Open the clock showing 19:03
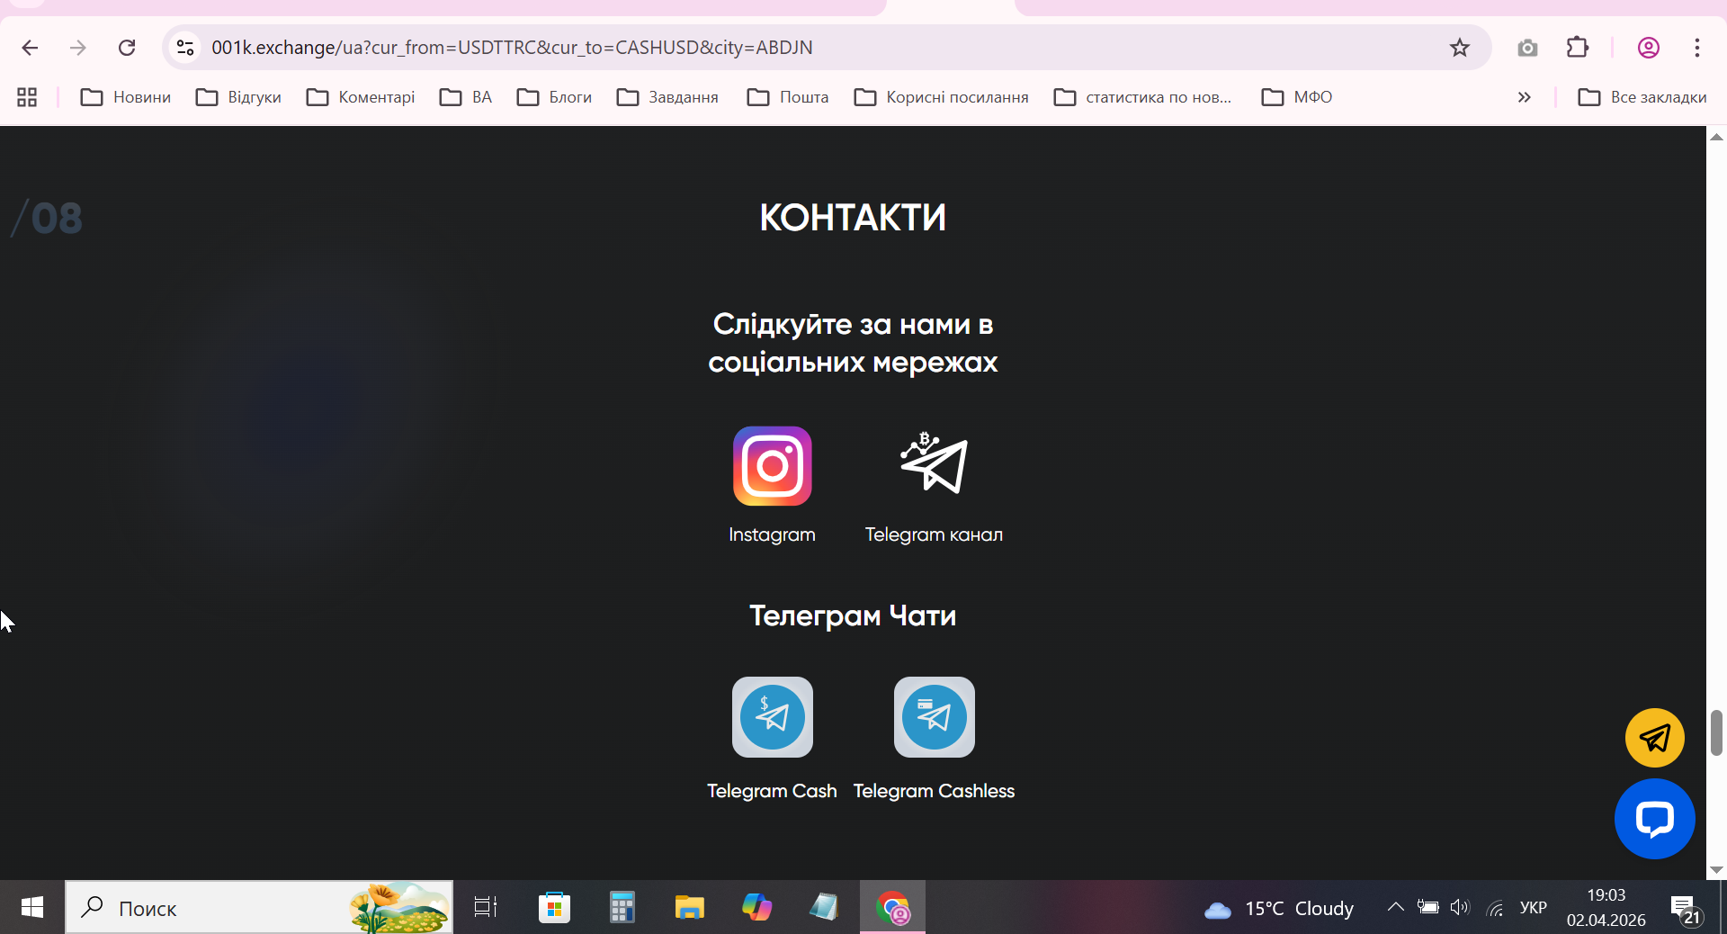This screenshot has width=1727, height=934. [x=1606, y=907]
